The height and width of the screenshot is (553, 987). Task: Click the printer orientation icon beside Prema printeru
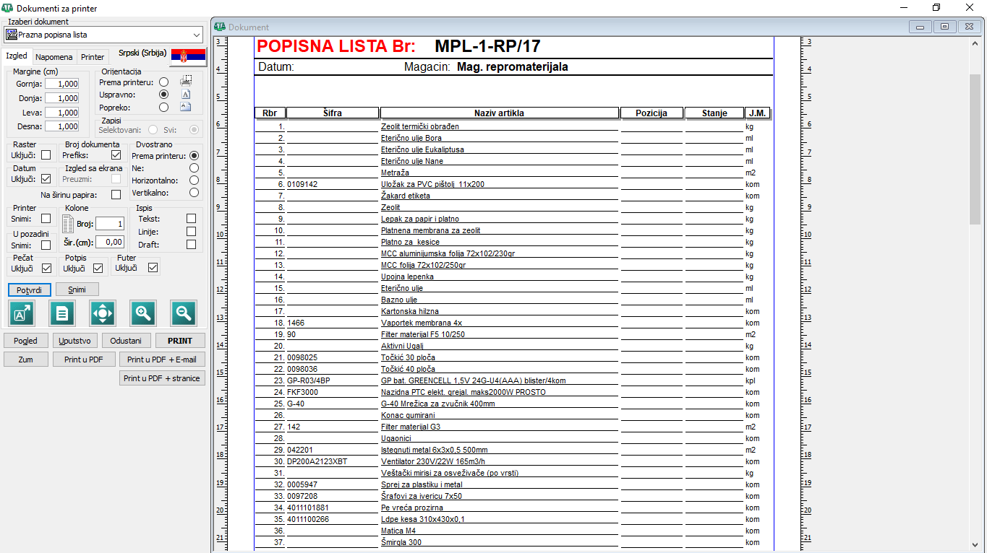(186, 81)
